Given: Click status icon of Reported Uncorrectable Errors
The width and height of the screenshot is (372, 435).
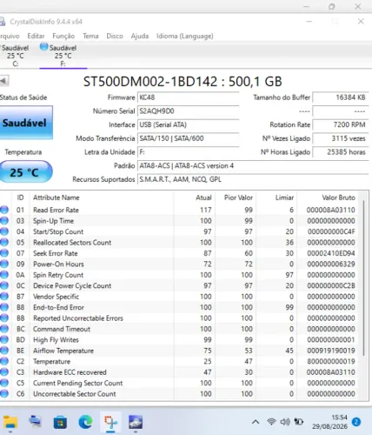Looking at the screenshot, I should click(x=4, y=318).
